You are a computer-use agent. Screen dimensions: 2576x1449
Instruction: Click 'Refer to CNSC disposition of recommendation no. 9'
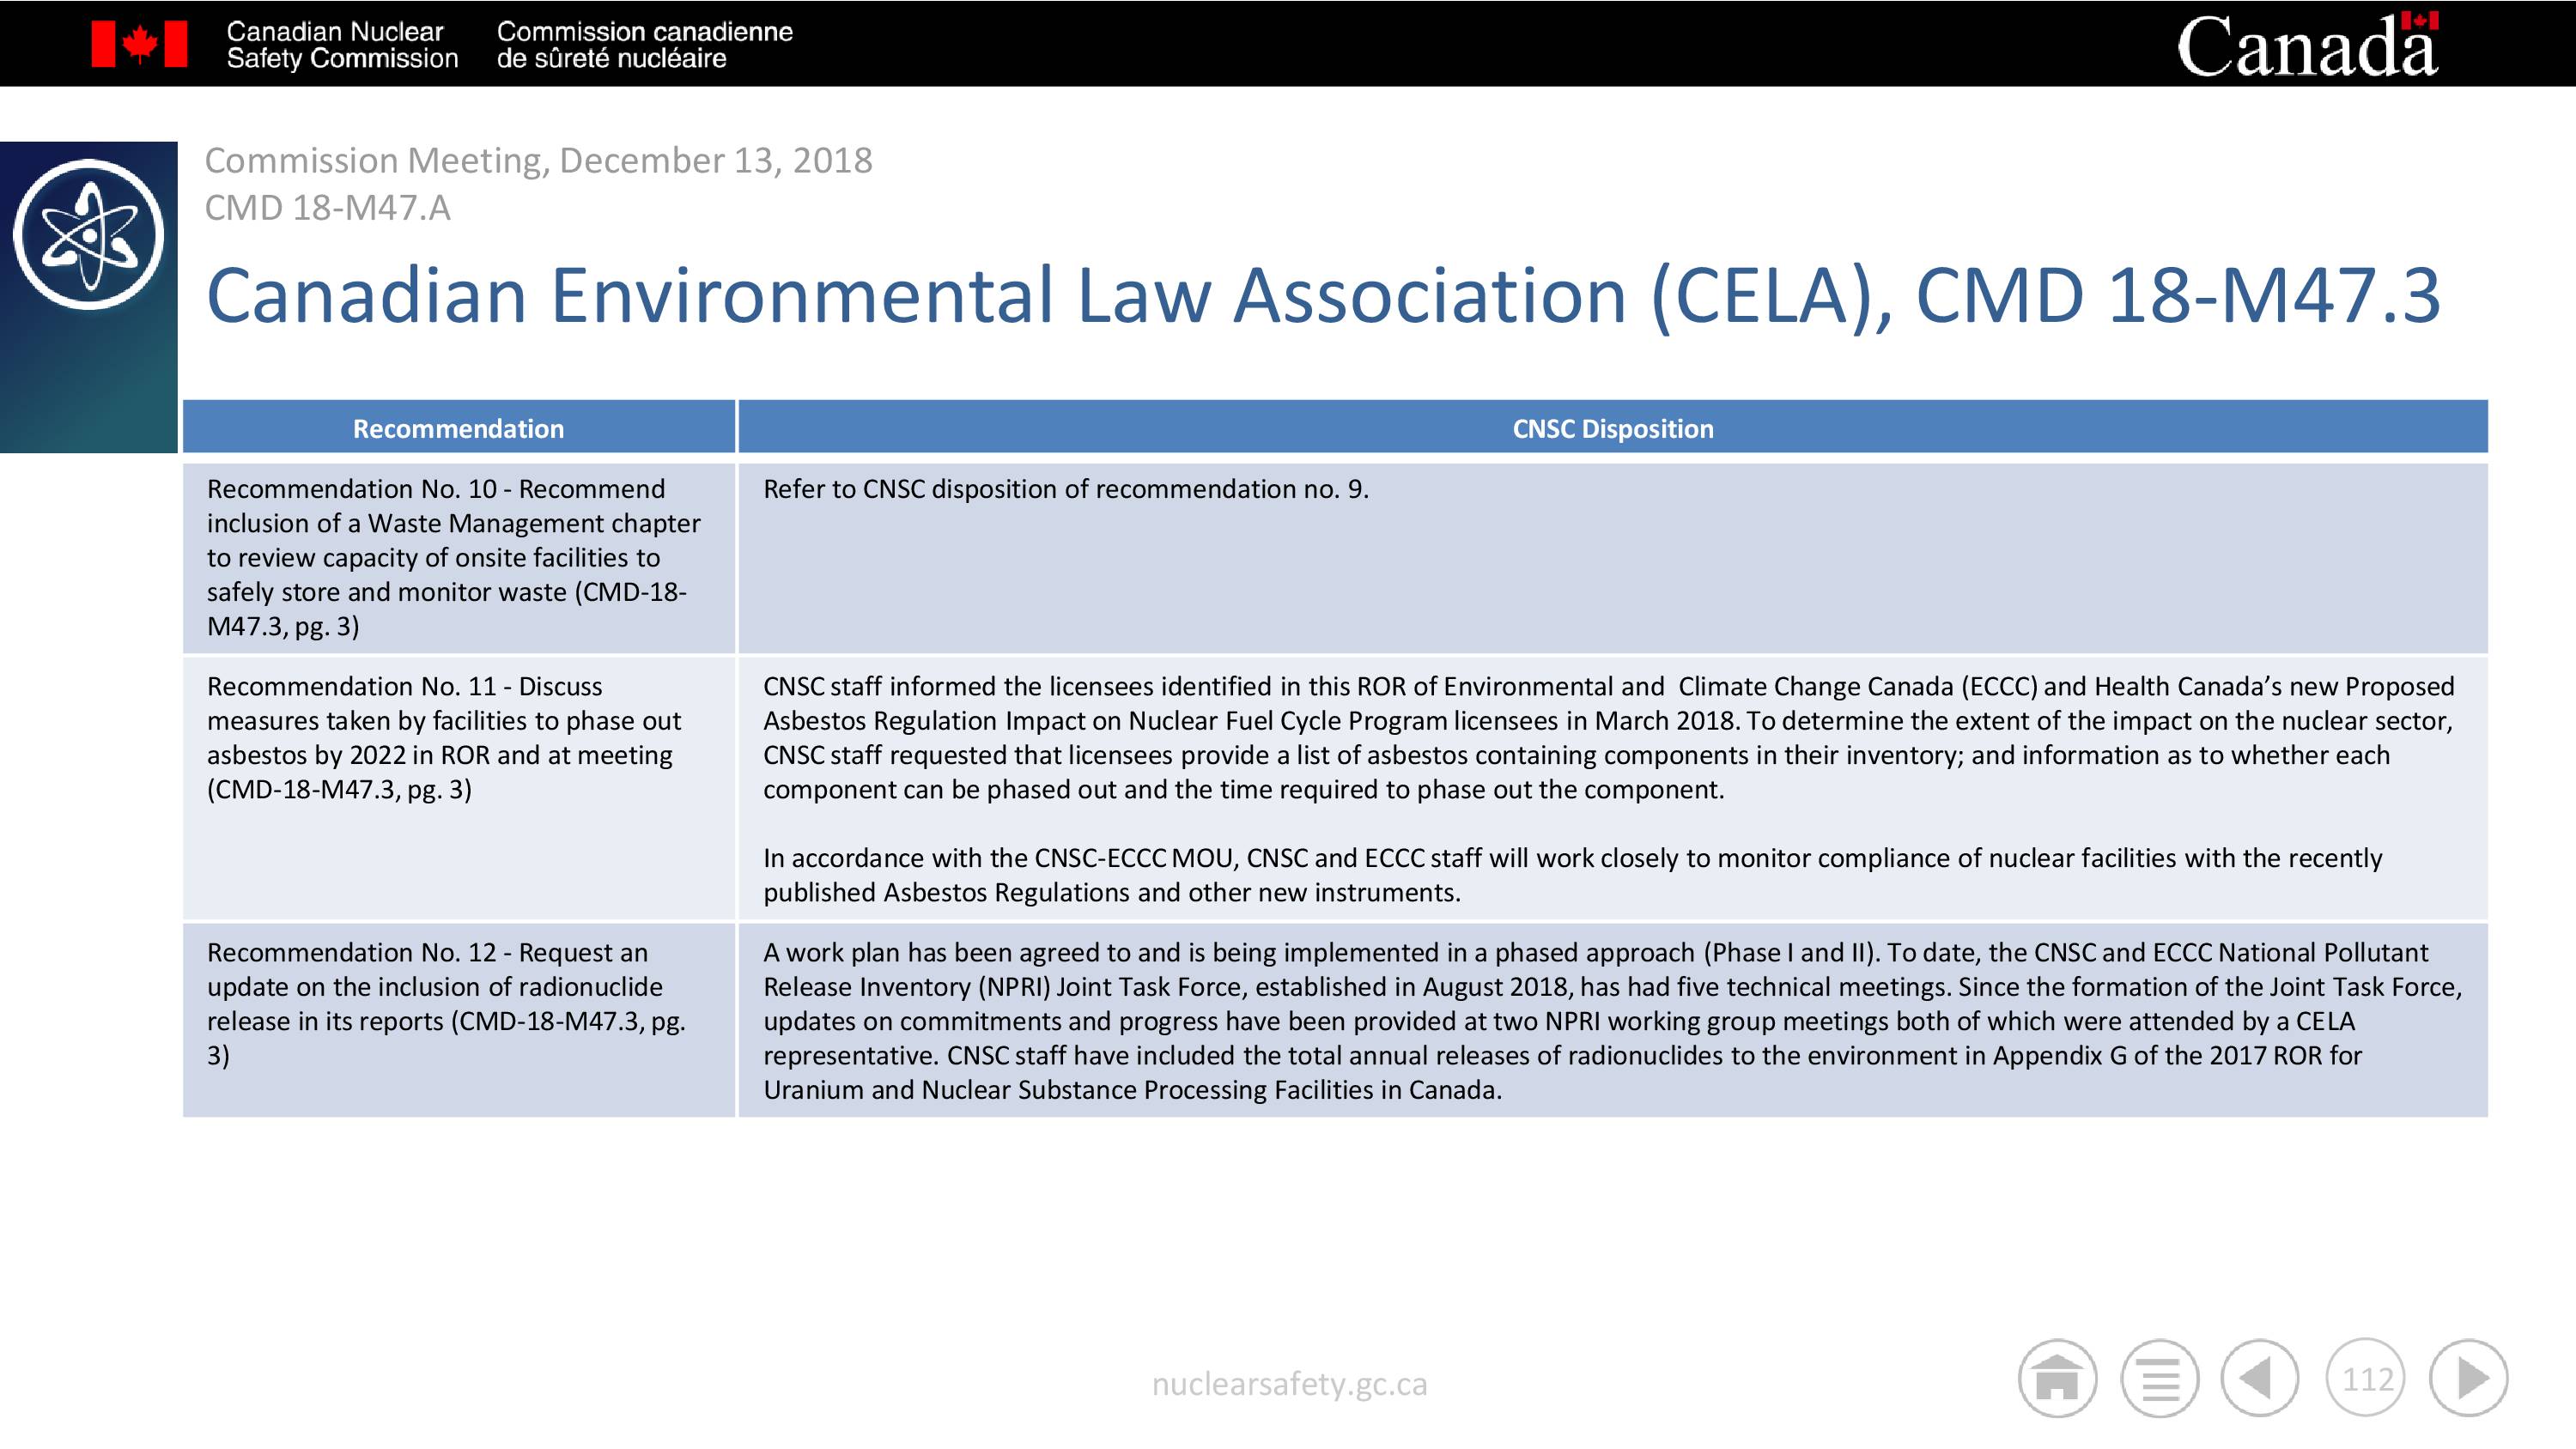(x=1066, y=489)
